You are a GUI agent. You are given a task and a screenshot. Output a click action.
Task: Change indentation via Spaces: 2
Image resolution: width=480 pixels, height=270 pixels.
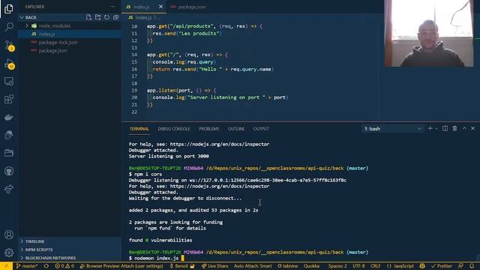[337, 266]
